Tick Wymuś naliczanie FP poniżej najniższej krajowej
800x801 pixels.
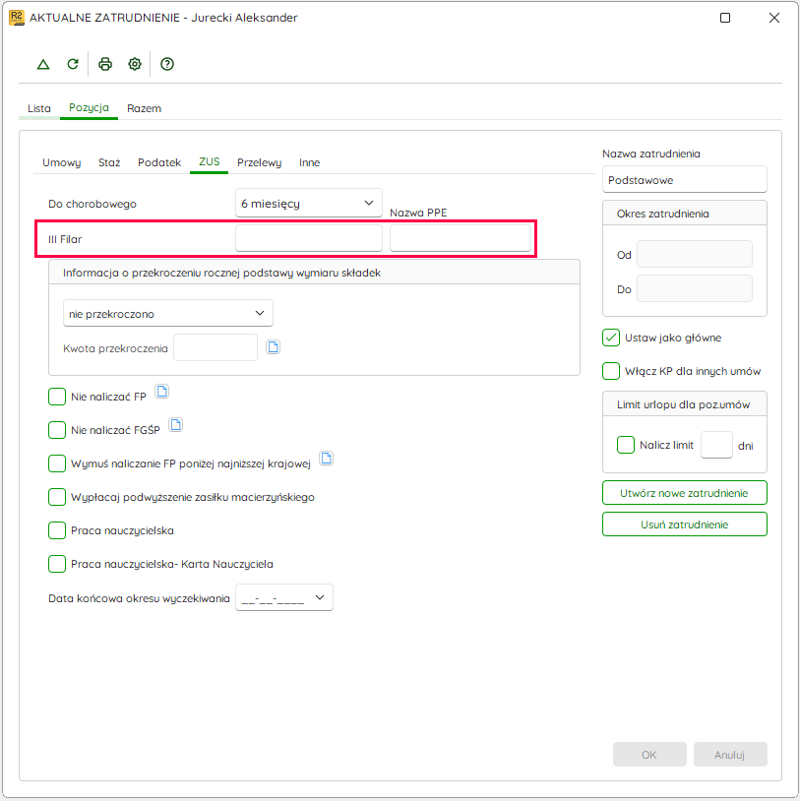[x=57, y=463]
